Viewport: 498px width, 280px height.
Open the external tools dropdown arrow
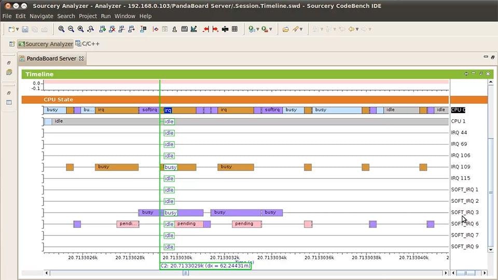click(x=271, y=29)
